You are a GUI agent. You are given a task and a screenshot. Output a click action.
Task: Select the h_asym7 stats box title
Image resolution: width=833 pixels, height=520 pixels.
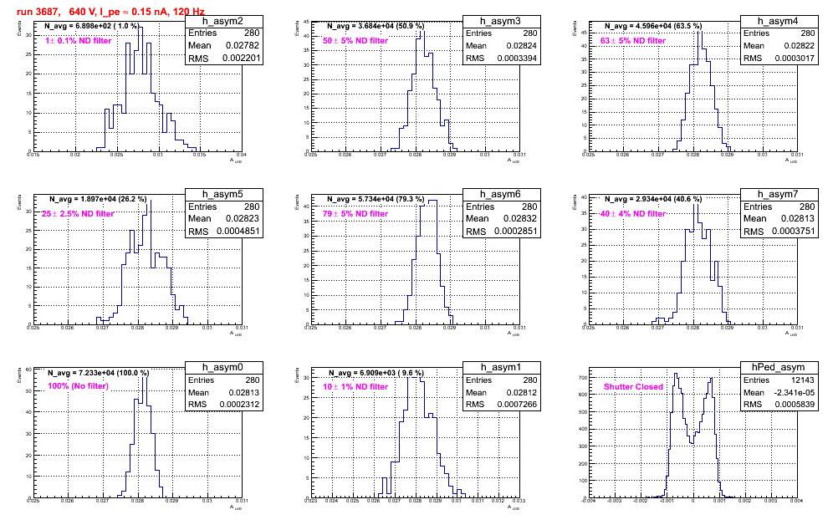coord(779,195)
